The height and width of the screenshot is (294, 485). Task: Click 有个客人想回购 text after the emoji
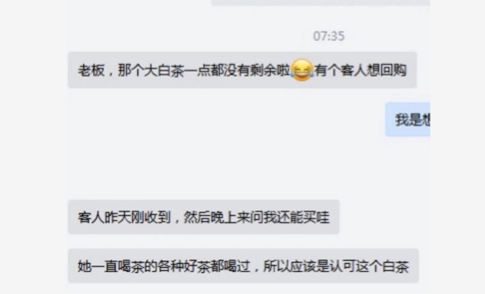click(x=360, y=71)
